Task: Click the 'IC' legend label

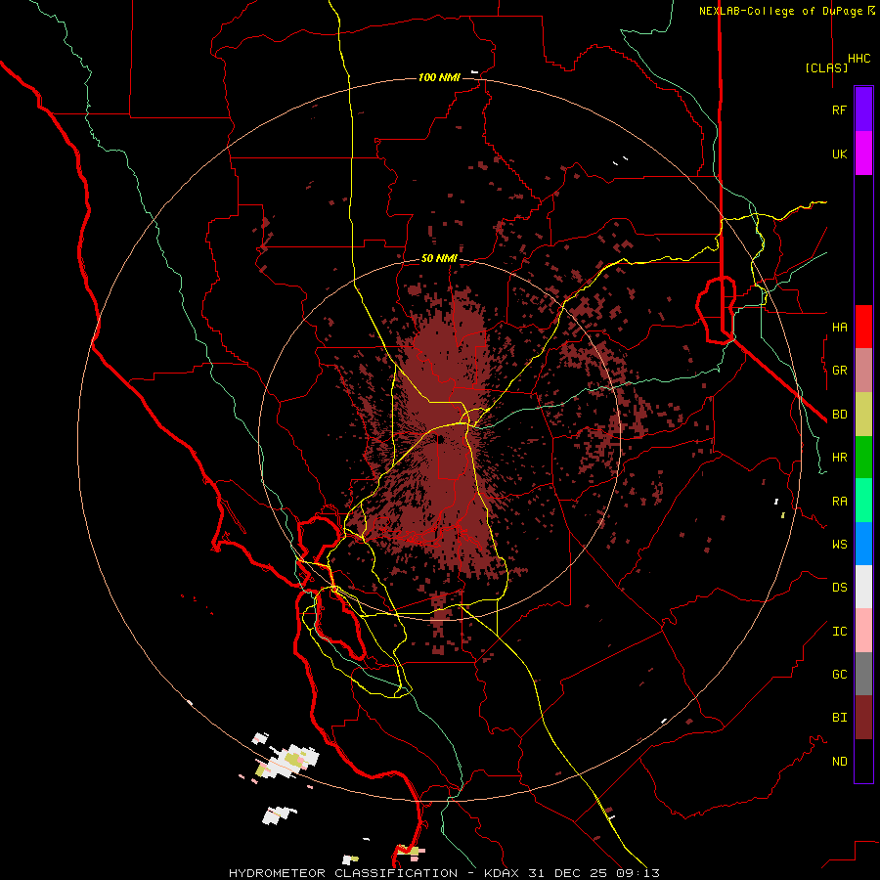Action: click(x=839, y=632)
